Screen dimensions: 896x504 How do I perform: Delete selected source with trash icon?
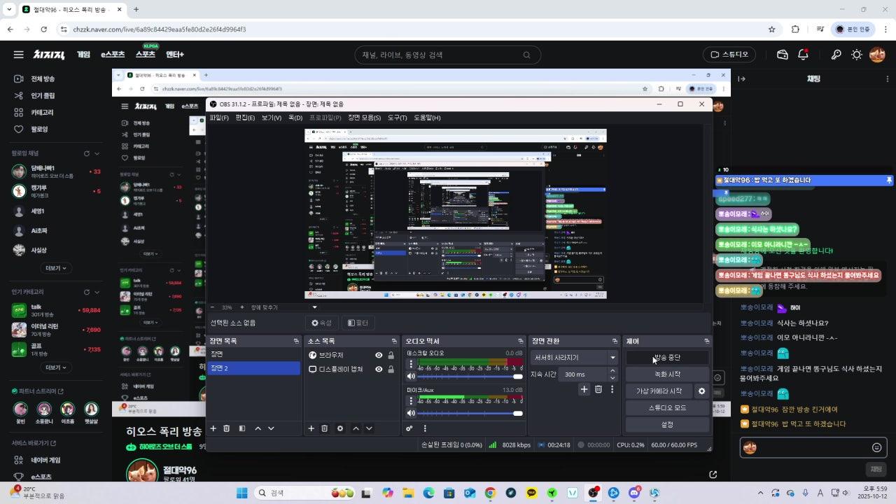(325, 428)
